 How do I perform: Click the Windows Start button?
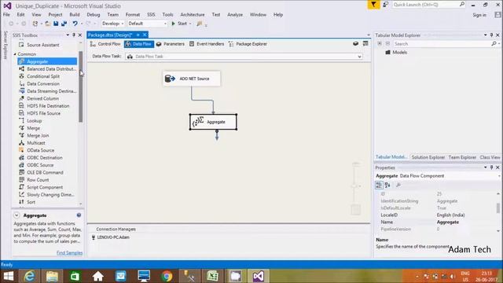click(9, 276)
